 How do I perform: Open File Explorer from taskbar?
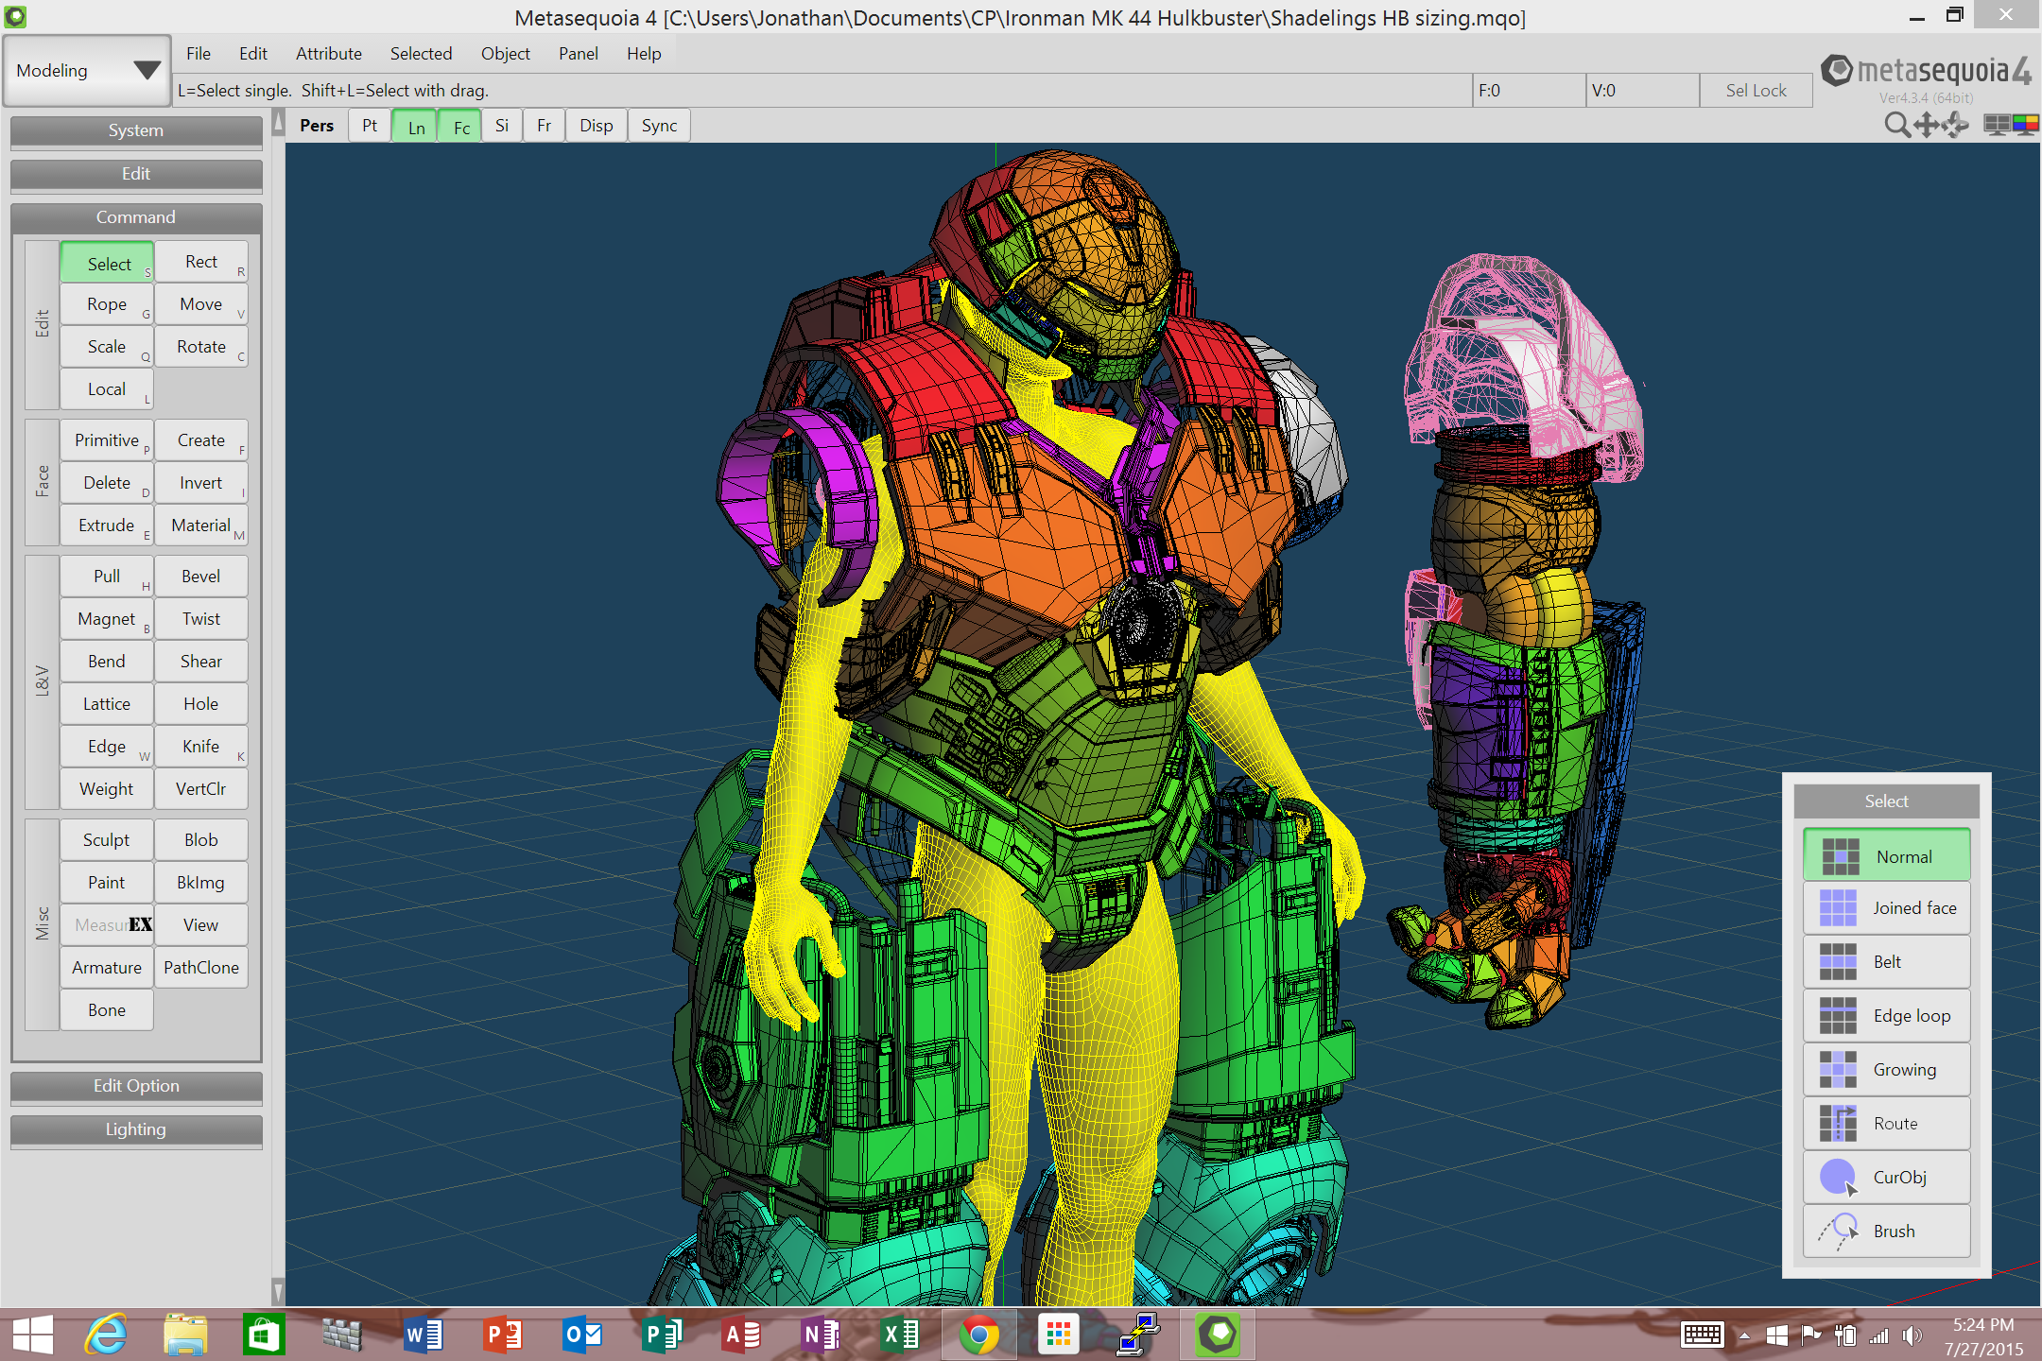185,1335
